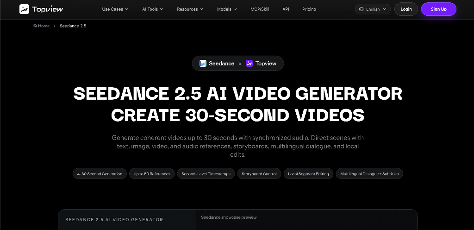Click the Generate coherent videos description text
This screenshot has width=474, height=230.
click(237, 146)
